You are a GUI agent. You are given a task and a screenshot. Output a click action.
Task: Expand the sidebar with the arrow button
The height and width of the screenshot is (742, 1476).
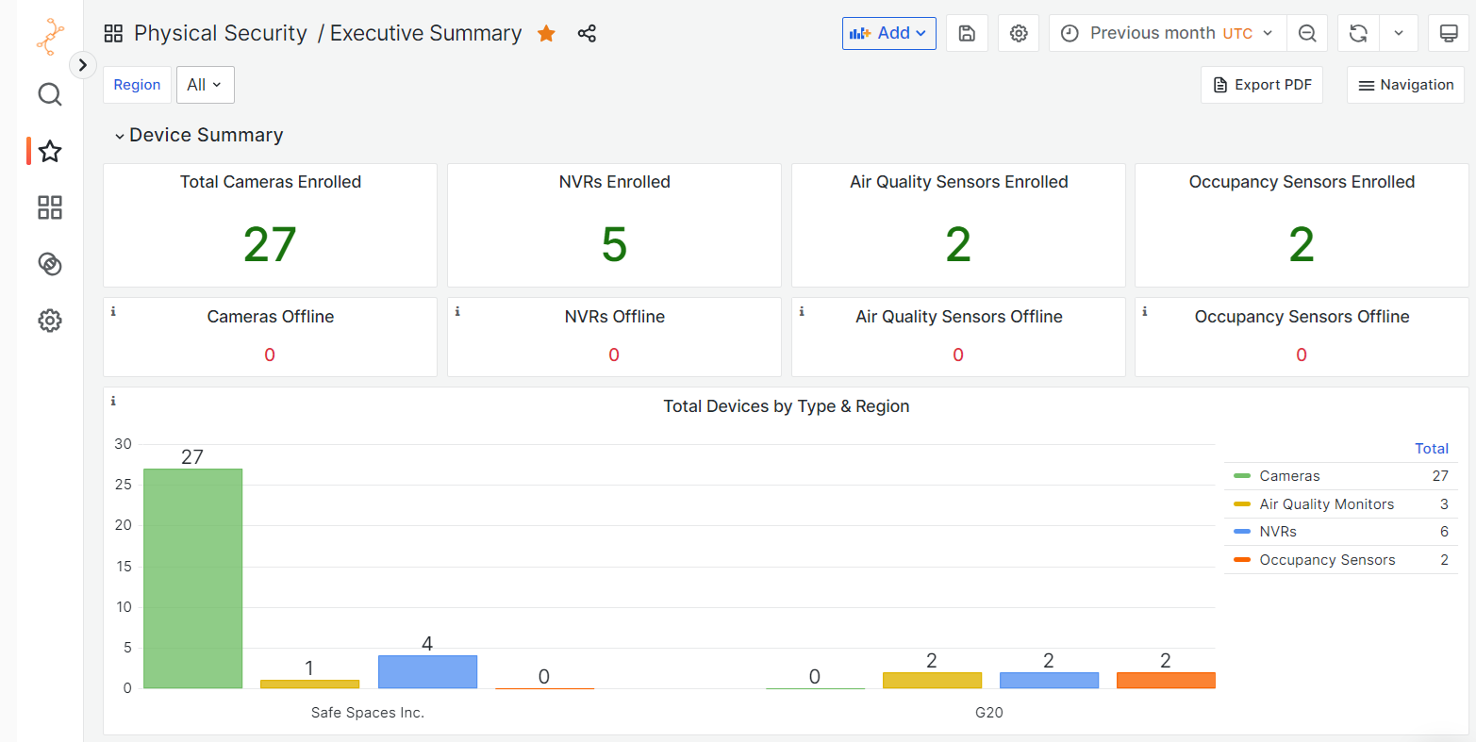point(83,65)
